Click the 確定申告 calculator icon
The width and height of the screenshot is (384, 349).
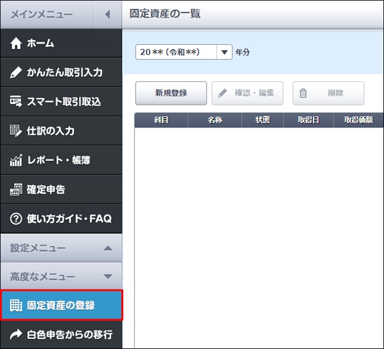point(16,190)
